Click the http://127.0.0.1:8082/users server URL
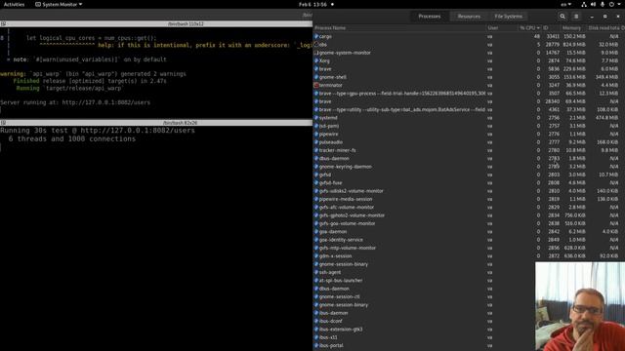 (x=106, y=102)
